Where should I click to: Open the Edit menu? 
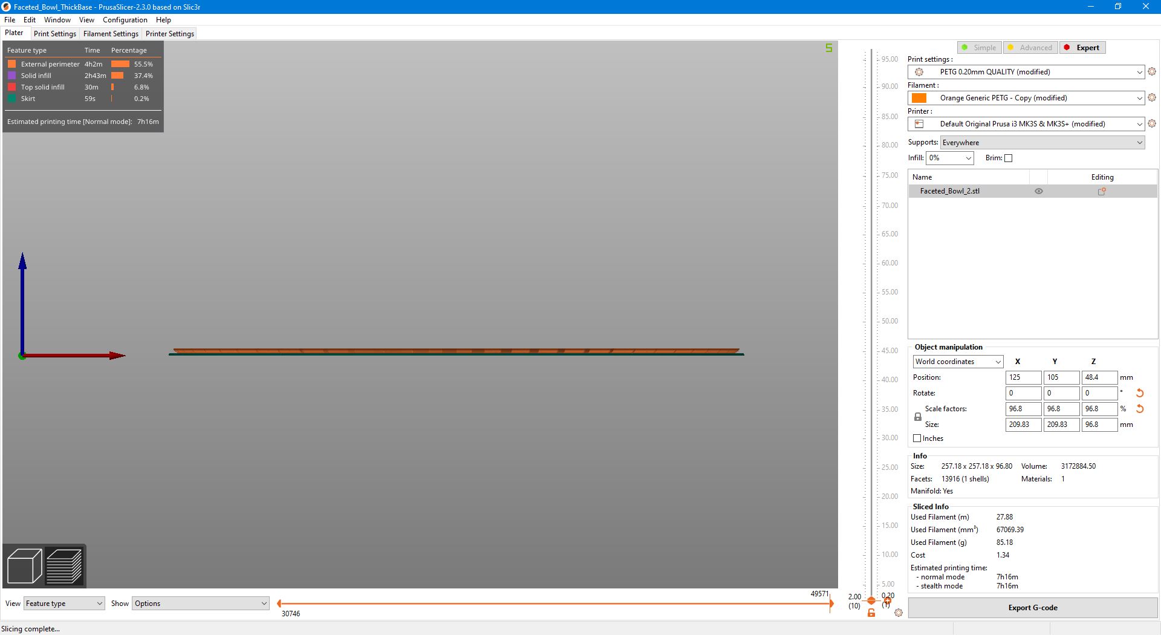(x=30, y=20)
